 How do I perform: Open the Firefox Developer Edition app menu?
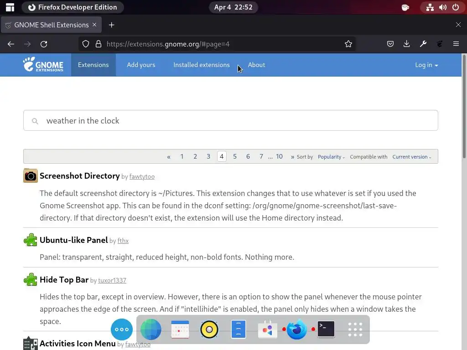coord(73,7)
